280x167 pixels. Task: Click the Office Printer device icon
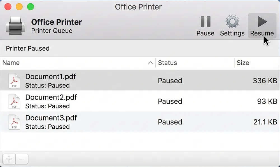[x=15, y=26]
